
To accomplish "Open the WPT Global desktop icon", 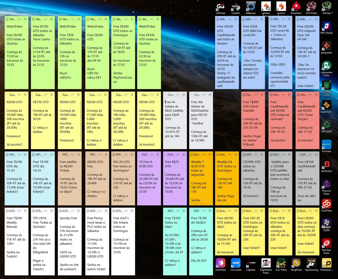I will coord(326,27).
